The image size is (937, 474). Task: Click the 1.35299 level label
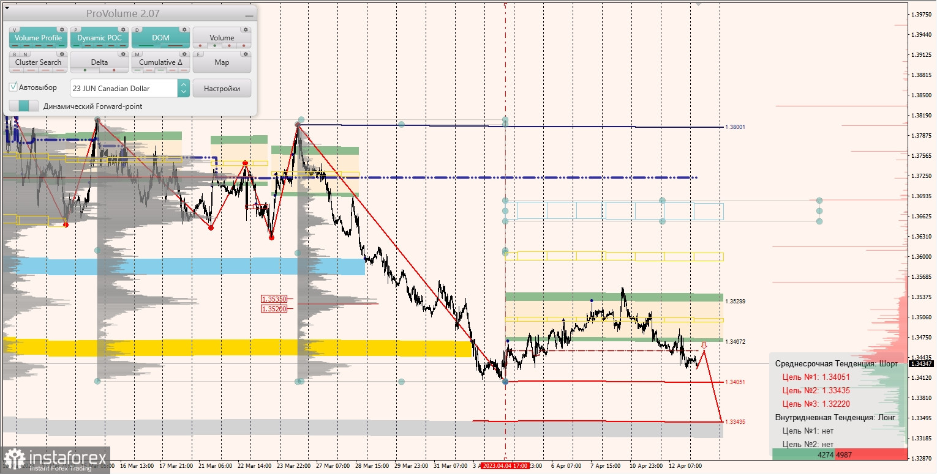pos(735,301)
